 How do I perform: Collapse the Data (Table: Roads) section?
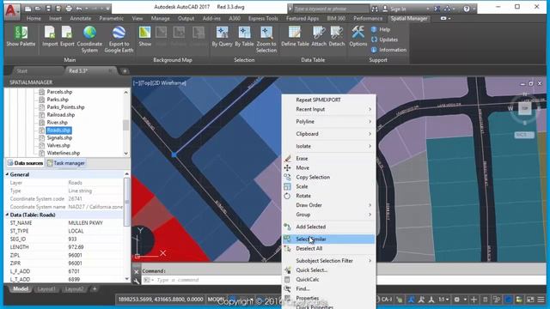8,215
